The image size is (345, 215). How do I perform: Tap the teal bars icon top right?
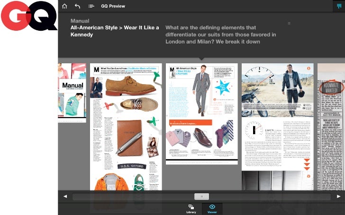coord(339,6)
